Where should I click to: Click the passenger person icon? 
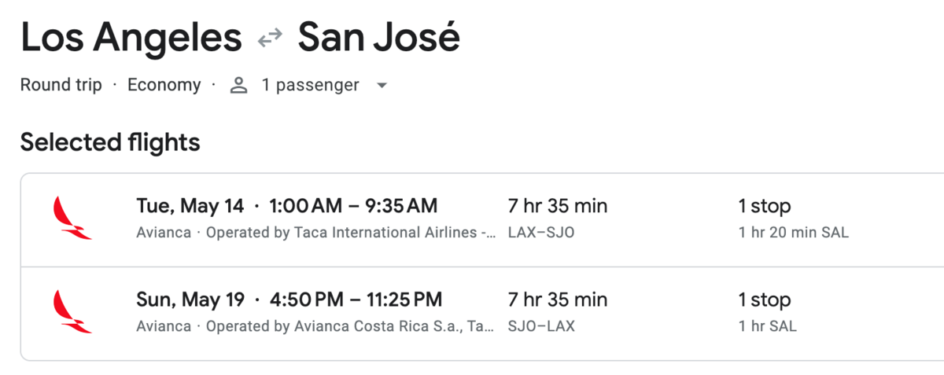(239, 85)
